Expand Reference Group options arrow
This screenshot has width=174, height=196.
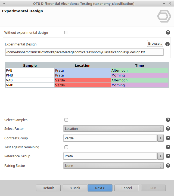[161, 156]
